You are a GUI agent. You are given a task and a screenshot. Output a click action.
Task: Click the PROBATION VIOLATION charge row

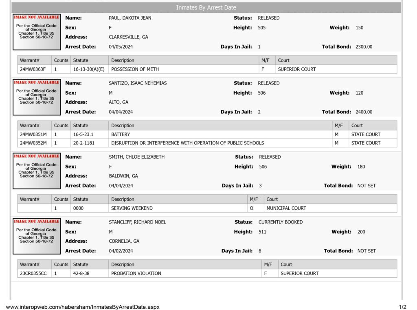pyautogui.click(x=207, y=274)
